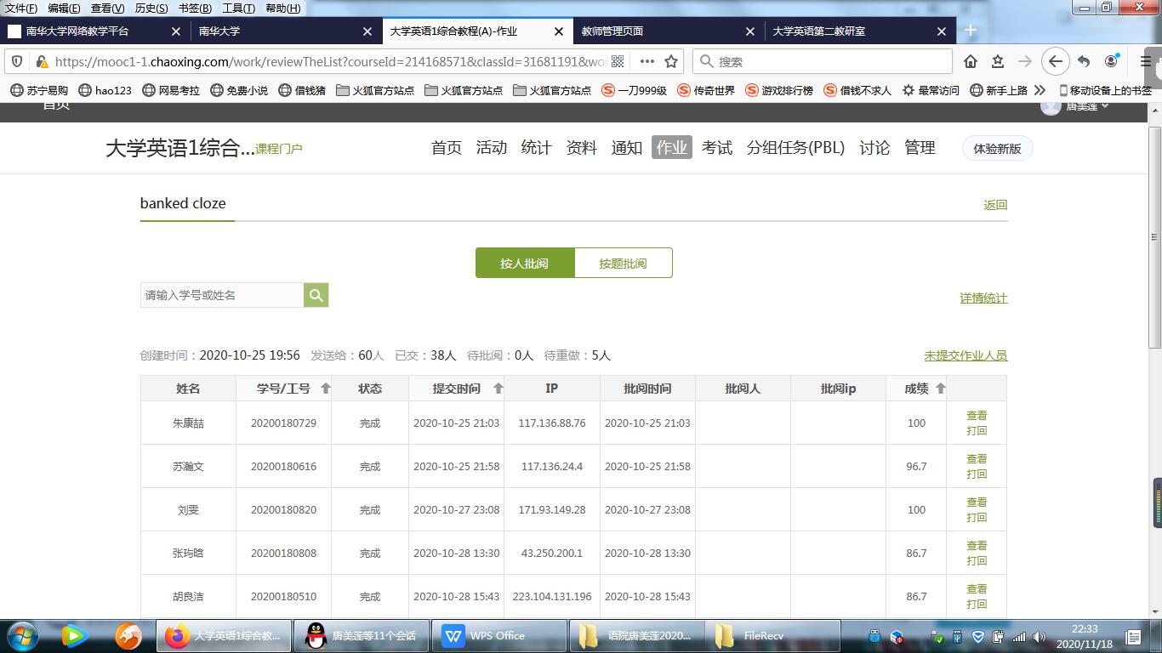Open the 详情统计 link
This screenshot has height=653, width=1162.
(x=983, y=298)
